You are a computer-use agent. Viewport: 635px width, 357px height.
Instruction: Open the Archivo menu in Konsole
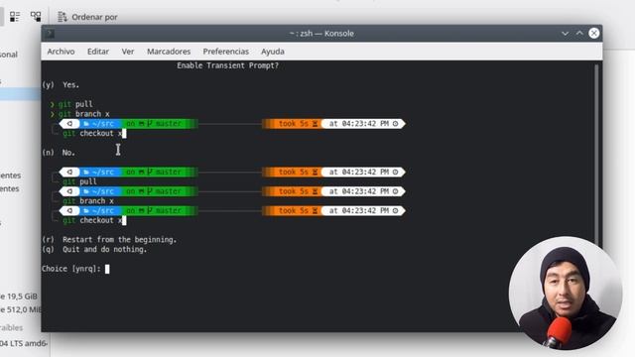click(61, 52)
